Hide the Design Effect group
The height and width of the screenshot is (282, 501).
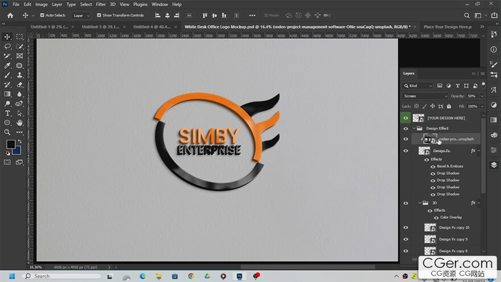406,129
